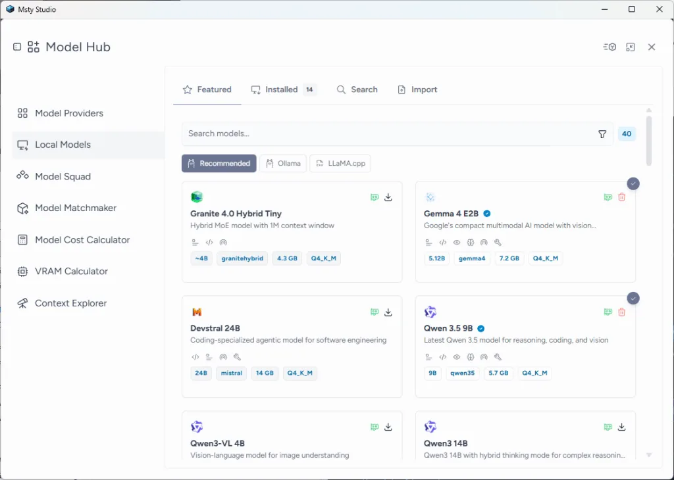Image resolution: width=674 pixels, height=480 pixels.
Task: Click the GPU compatibility icon on Granite card
Action: [x=375, y=197]
